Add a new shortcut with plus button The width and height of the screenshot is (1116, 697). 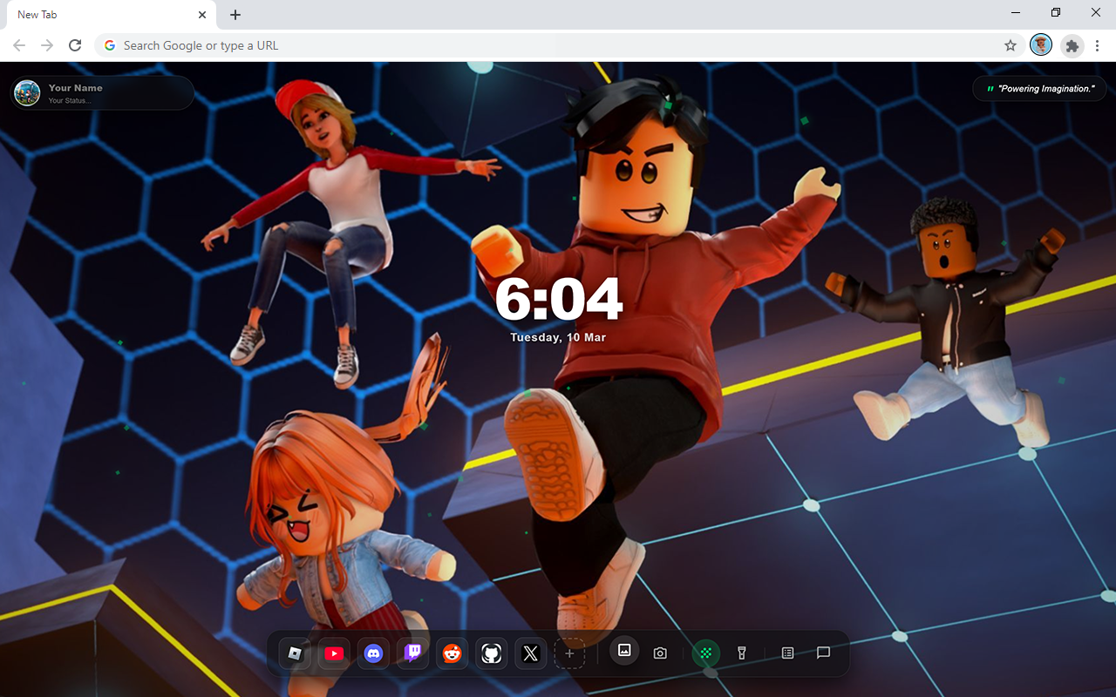[569, 653]
